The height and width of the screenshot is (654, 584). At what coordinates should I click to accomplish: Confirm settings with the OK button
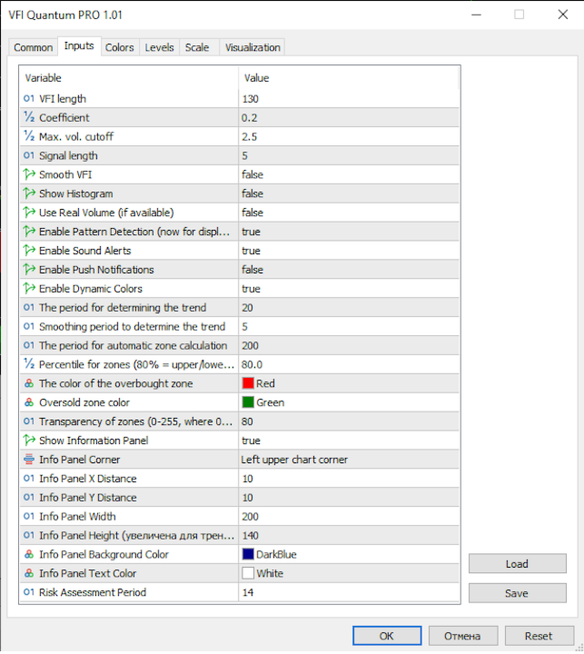point(387,636)
